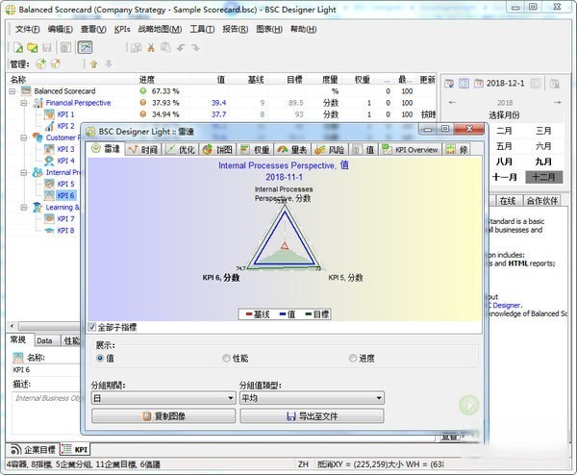
Task: Select 十一月 in month picker
Action: pyautogui.click(x=505, y=177)
